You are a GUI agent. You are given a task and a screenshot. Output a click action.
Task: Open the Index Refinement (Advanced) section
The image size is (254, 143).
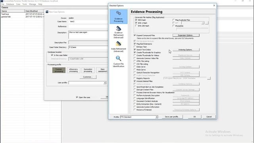coord(118,47)
